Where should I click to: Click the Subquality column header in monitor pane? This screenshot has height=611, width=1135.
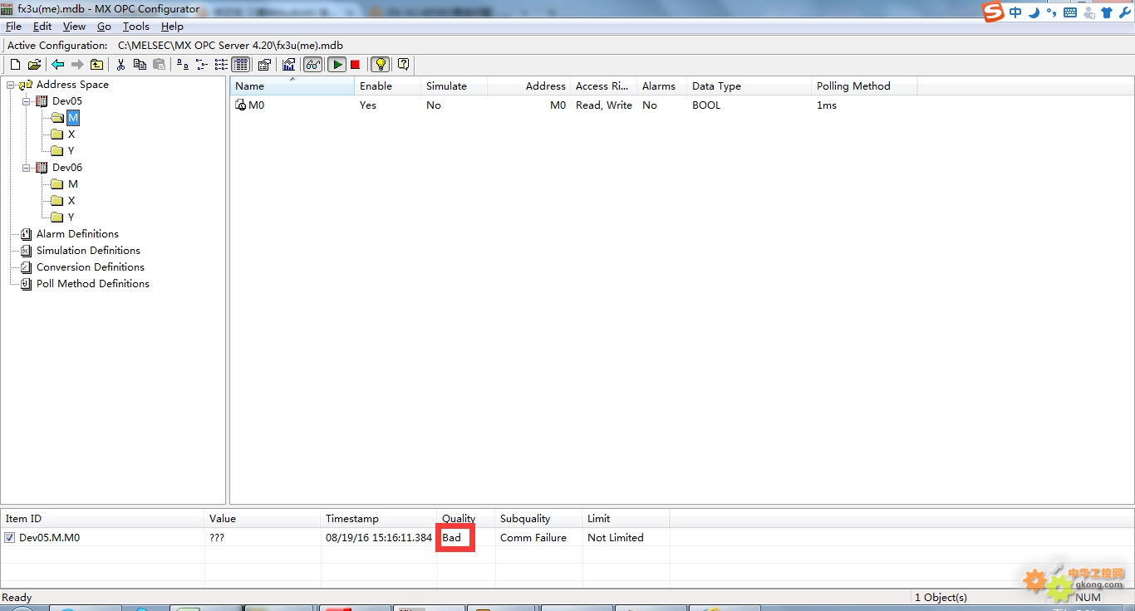[538, 519]
